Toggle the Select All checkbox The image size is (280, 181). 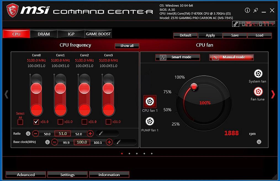(20, 122)
